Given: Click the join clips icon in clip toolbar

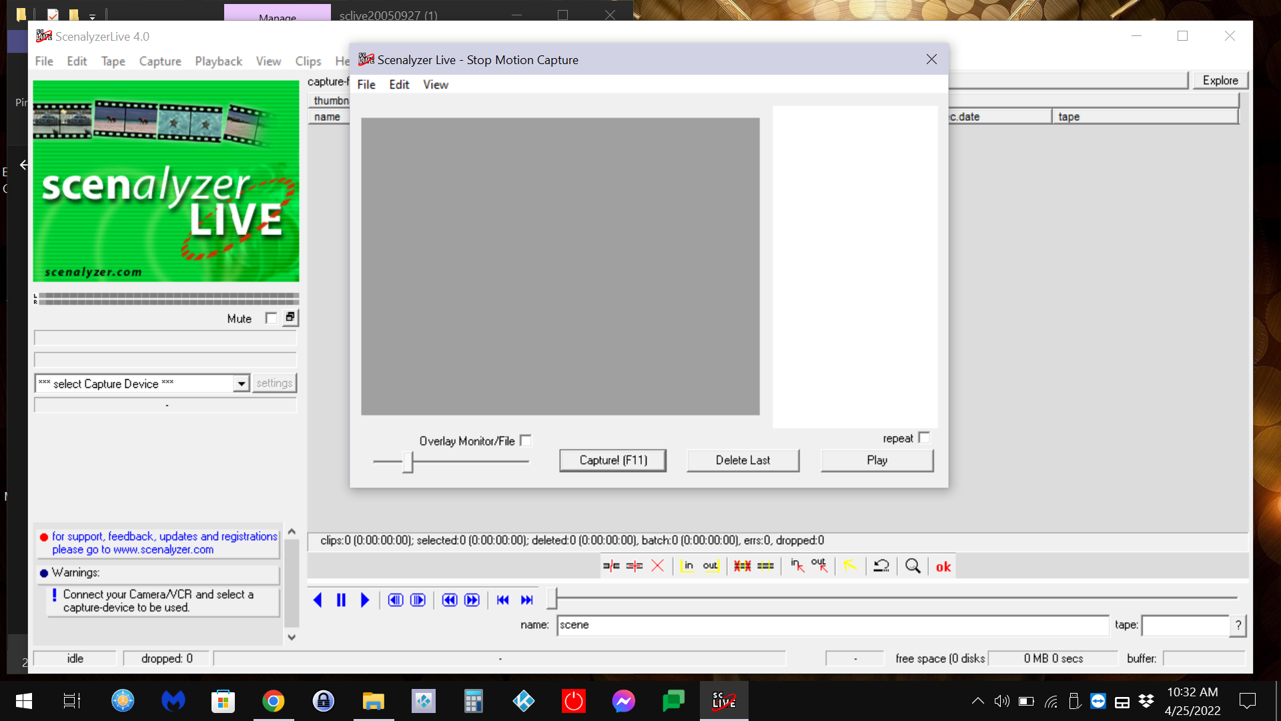Looking at the screenshot, I should [x=634, y=566].
